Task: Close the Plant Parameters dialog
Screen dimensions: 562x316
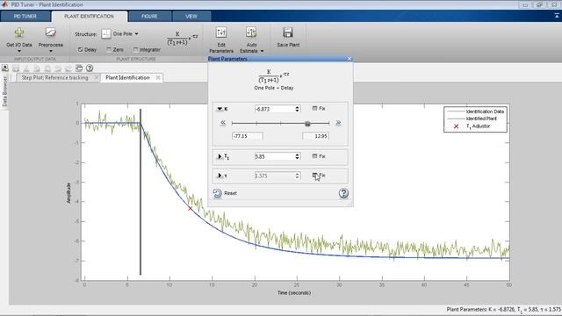Action: [x=349, y=59]
